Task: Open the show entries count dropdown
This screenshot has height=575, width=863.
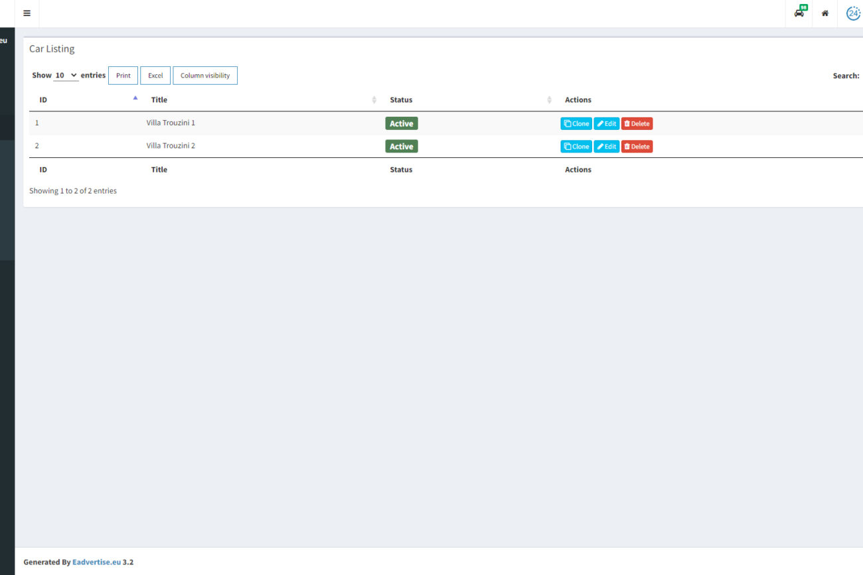Action: (x=66, y=76)
